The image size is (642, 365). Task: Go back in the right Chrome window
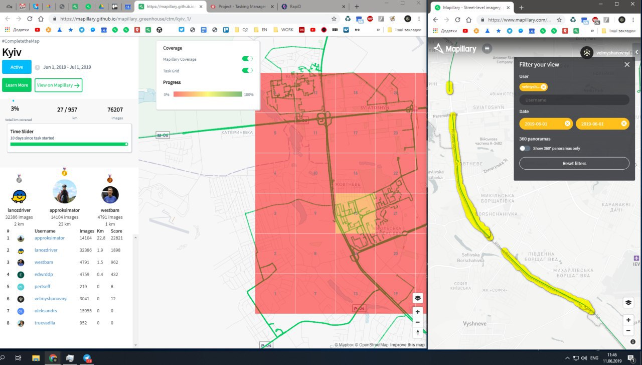point(435,20)
